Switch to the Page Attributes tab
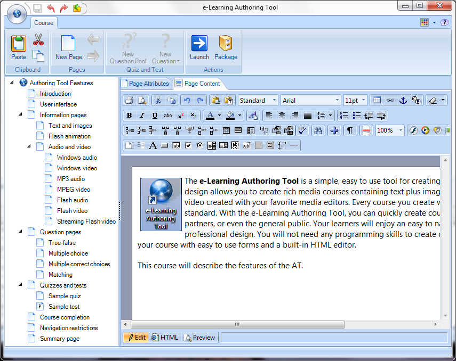This screenshot has height=361, width=456. [x=145, y=84]
